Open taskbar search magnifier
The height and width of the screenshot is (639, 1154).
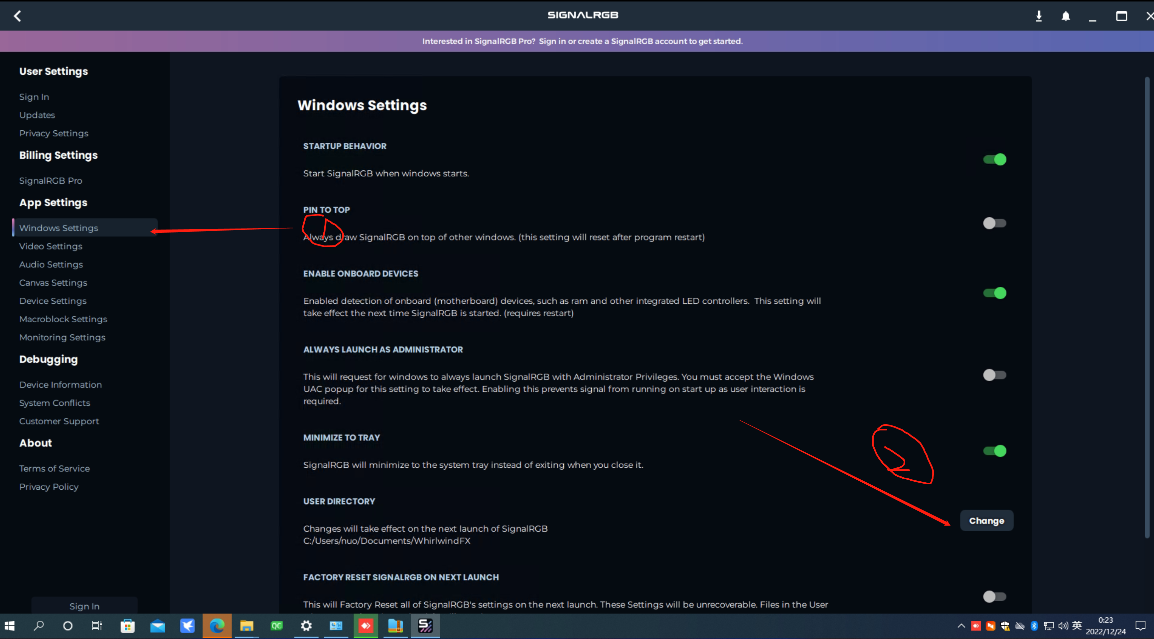39,626
